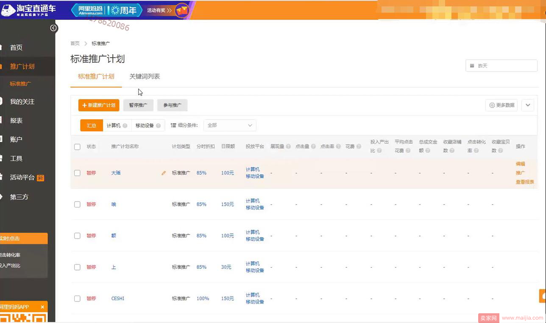546x323 pixels.
Task: Click the help icon beside 花费 column
Action: 359,146
